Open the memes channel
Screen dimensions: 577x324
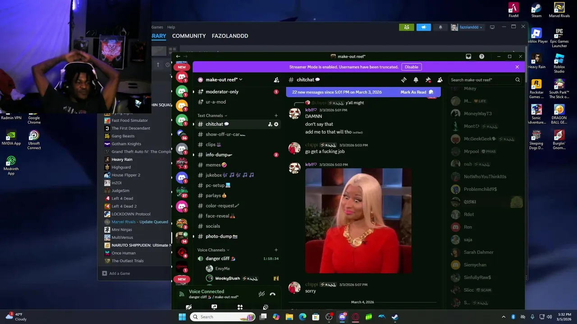click(x=237, y=165)
